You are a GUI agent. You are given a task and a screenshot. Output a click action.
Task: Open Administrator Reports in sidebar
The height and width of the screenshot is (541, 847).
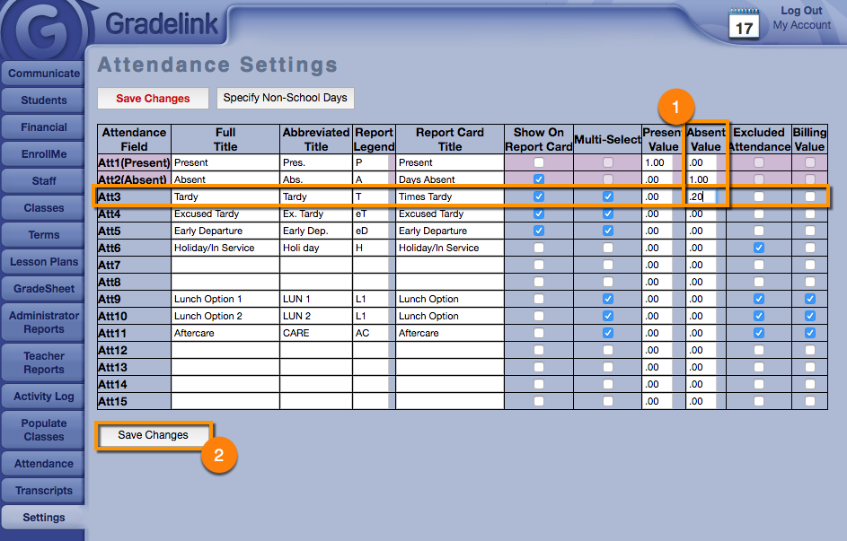tap(44, 322)
